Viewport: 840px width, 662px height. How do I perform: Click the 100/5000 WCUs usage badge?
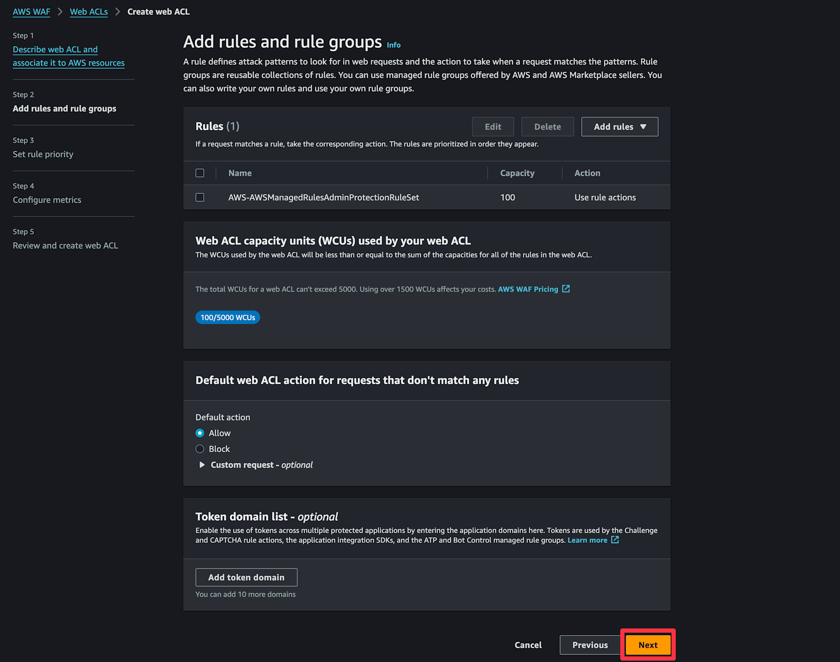[228, 317]
